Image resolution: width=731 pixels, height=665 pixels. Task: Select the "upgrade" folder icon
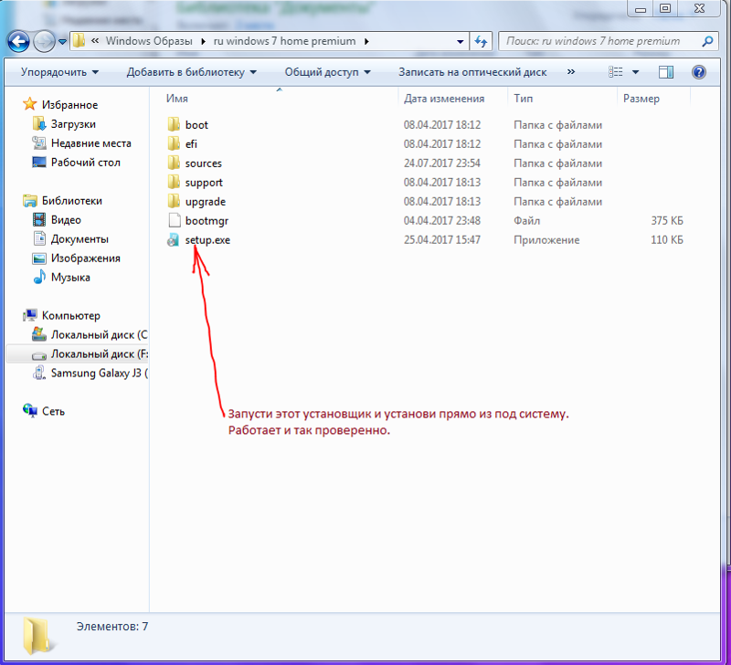[x=174, y=201]
